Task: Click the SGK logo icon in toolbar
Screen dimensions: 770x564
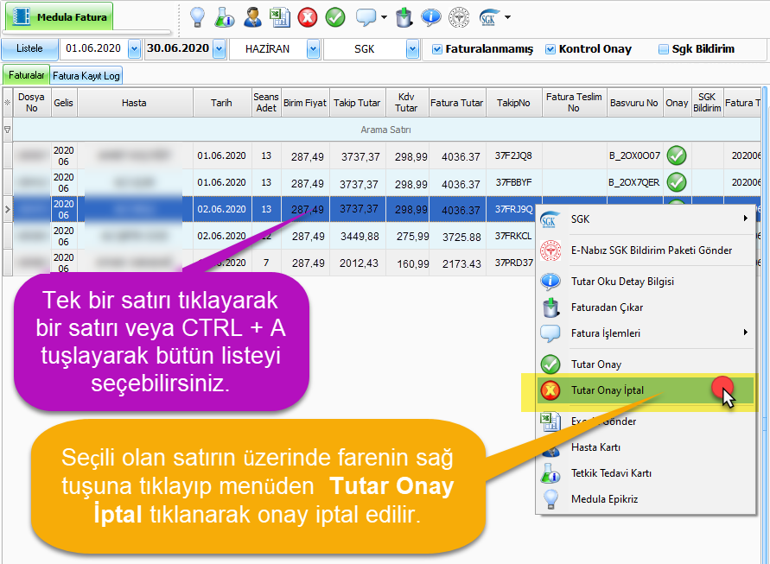Action: (488, 17)
